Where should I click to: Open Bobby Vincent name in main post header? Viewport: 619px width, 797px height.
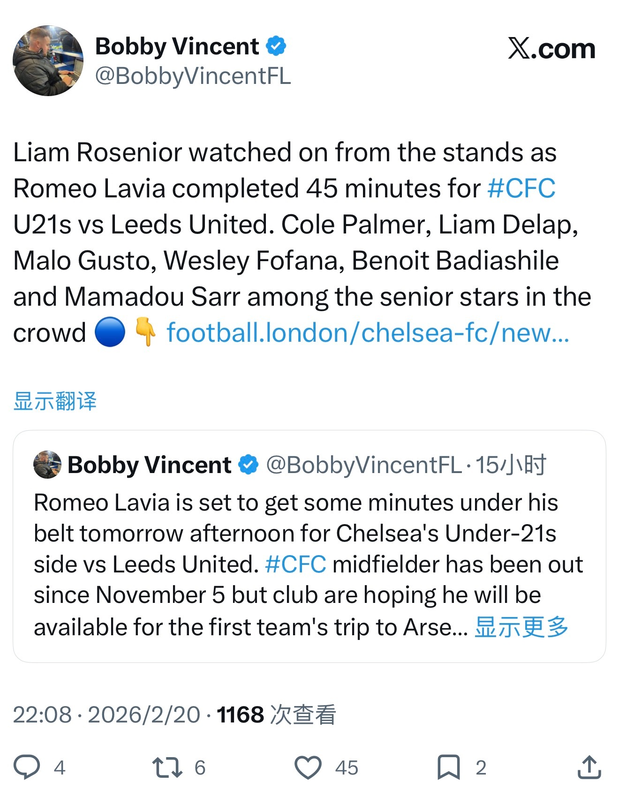pyautogui.click(x=177, y=46)
